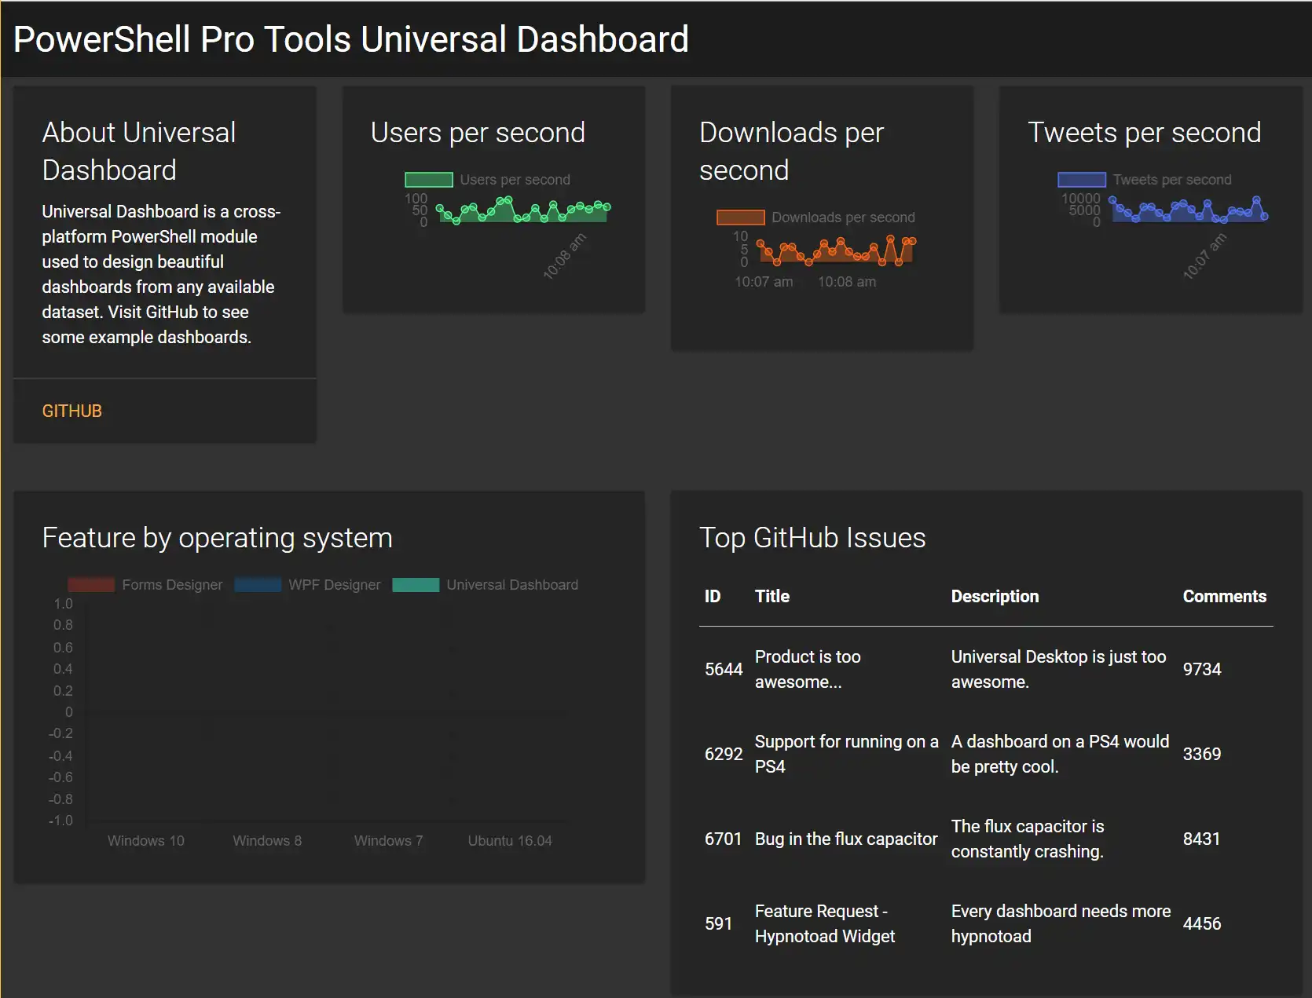The height and width of the screenshot is (998, 1312).
Task: Click the Windows 8 axis label
Action: click(x=267, y=841)
